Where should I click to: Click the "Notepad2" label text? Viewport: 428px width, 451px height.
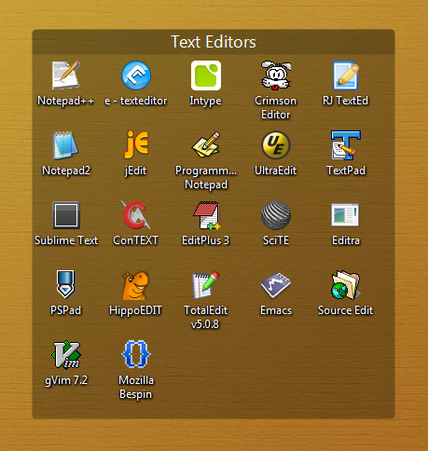66,171
